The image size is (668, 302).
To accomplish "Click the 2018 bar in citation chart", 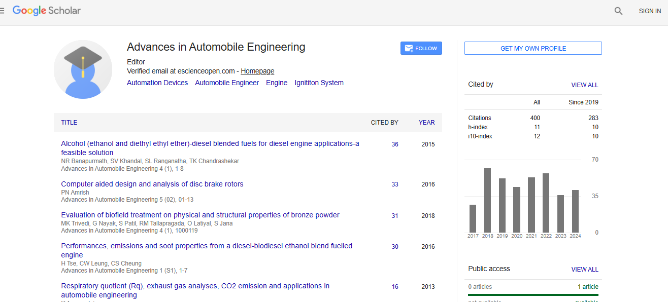I will (x=487, y=200).
